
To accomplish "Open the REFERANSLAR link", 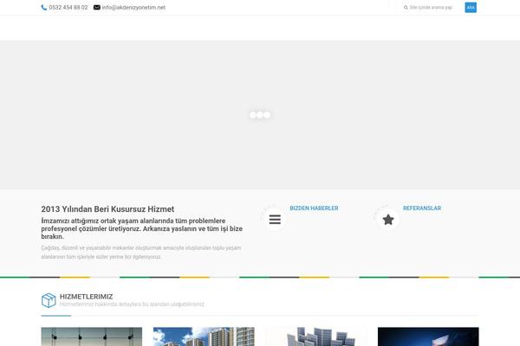I will tap(422, 208).
